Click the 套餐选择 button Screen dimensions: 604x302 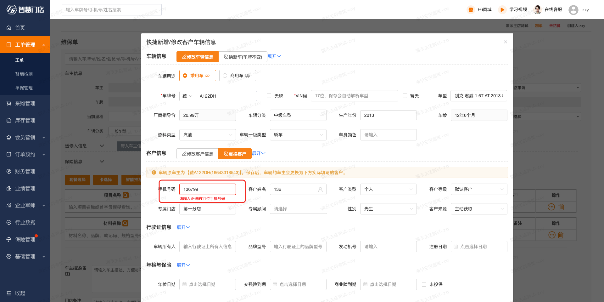click(77, 179)
